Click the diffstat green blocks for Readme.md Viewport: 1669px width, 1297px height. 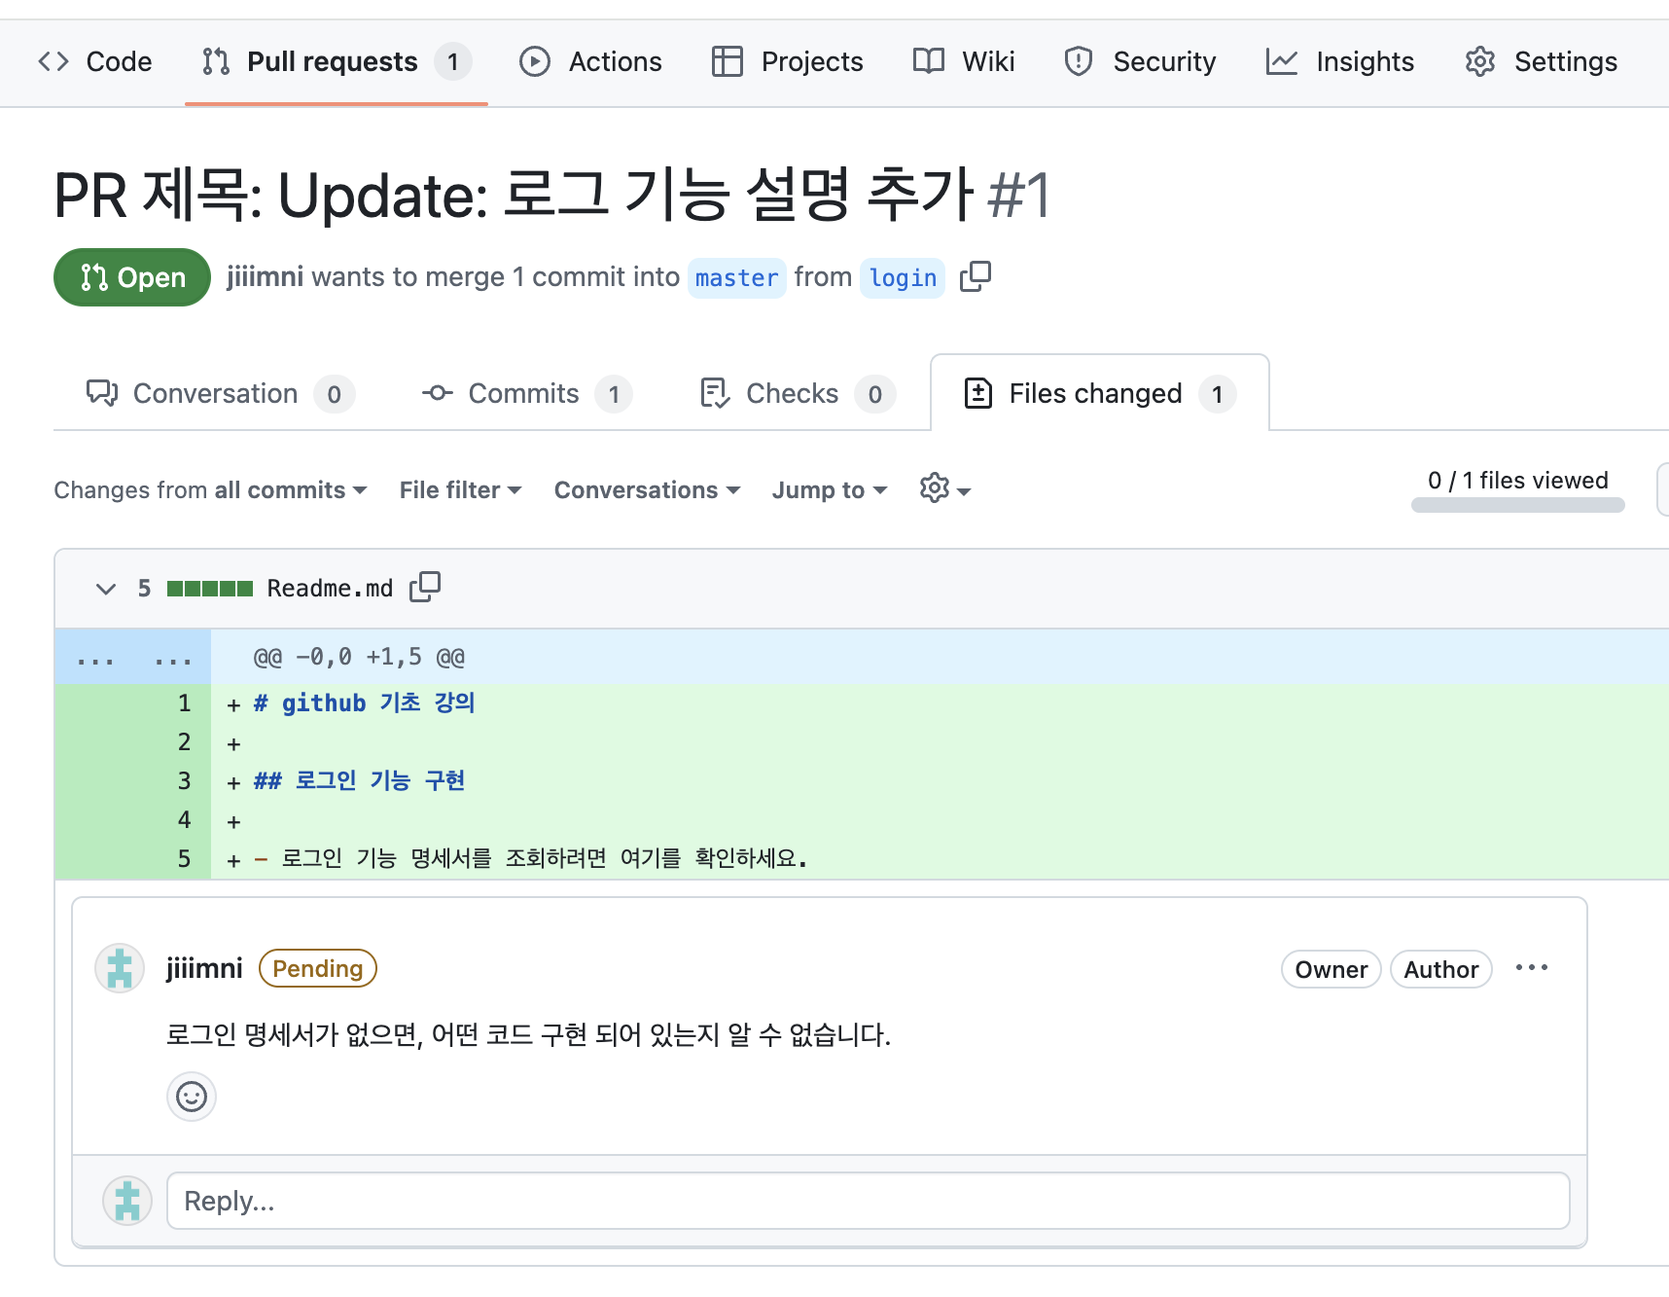(210, 589)
